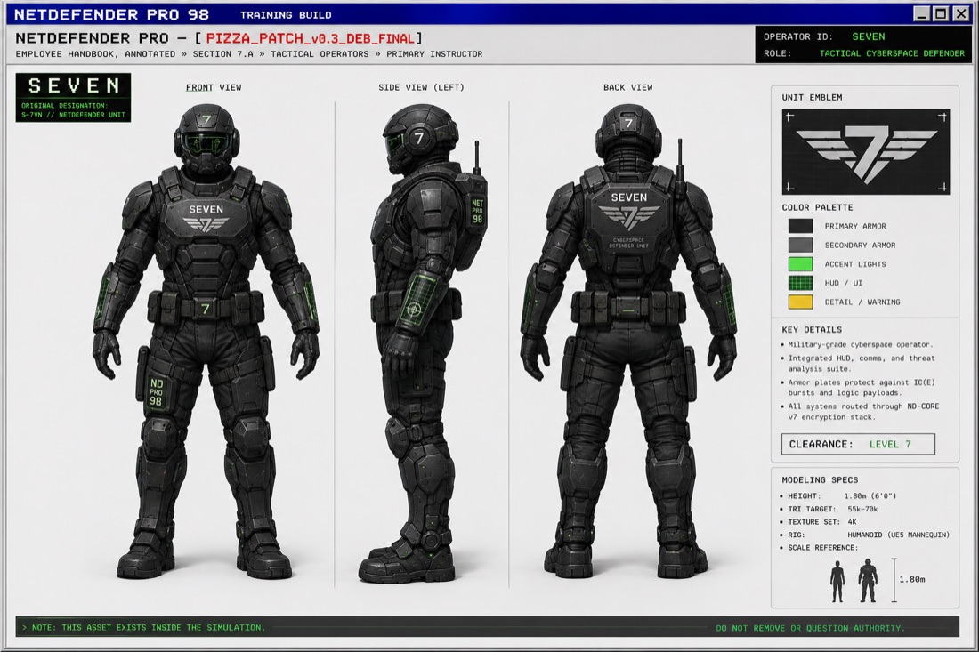Click the FRONT VIEW label

click(214, 87)
